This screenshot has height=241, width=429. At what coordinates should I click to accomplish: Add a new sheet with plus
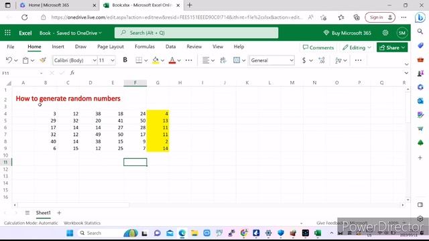(x=59, y=213)
